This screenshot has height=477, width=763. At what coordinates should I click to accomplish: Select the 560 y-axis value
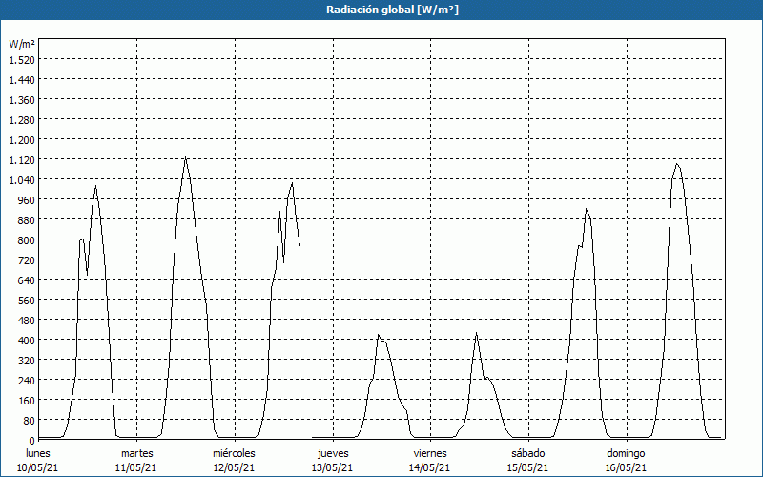point(27,301)
